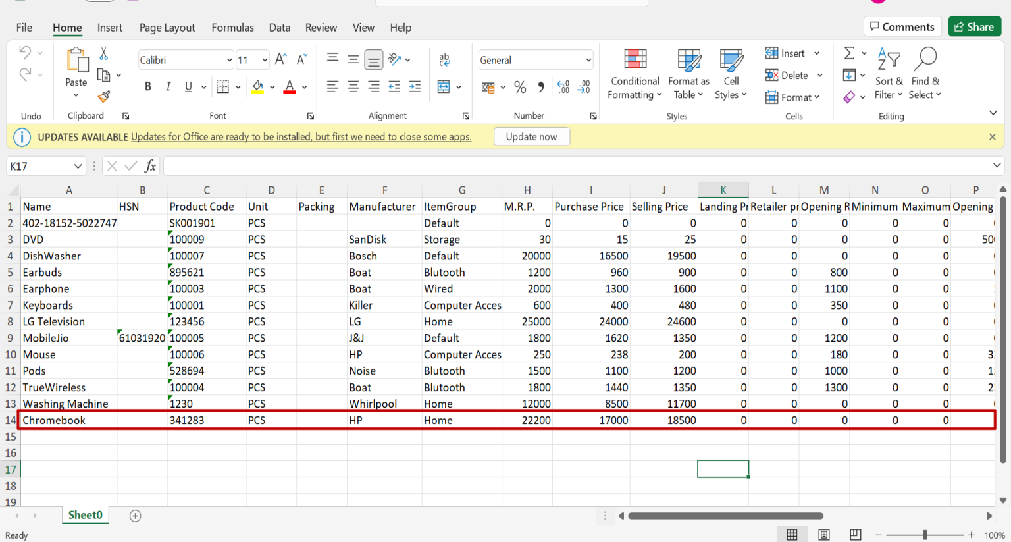This screenshot has width=1011, height=542.
Task: Switch to Page Layout view in status bar
Action: (824, 535)
